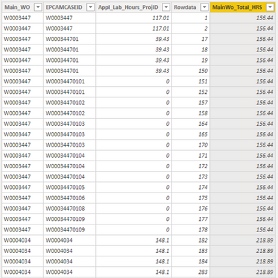Screen dimensions: 278x278
Task: Click W00034470102 cell in Rowdata 157 row
Action: (x=69, y=103)
